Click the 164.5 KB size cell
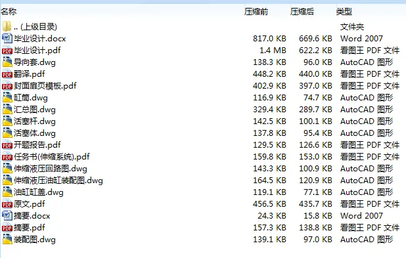 click(269, 181)
